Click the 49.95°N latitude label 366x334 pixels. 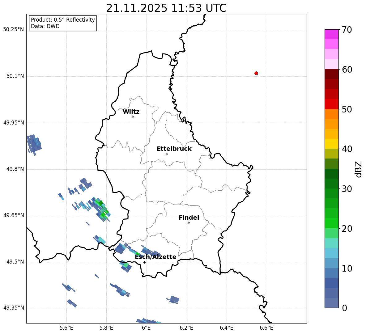coord(14,122)
